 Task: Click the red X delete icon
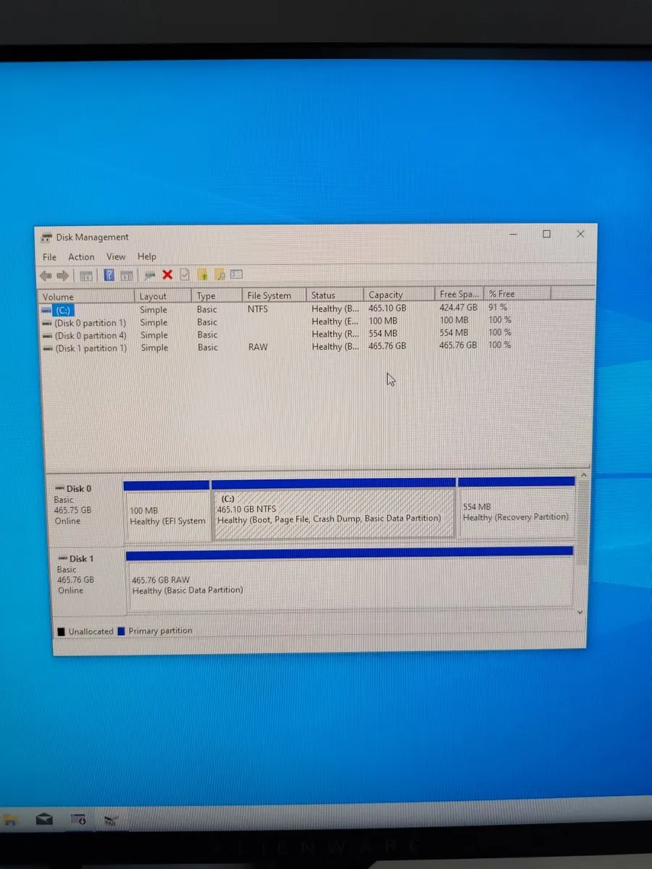click(x=167, y=275)
